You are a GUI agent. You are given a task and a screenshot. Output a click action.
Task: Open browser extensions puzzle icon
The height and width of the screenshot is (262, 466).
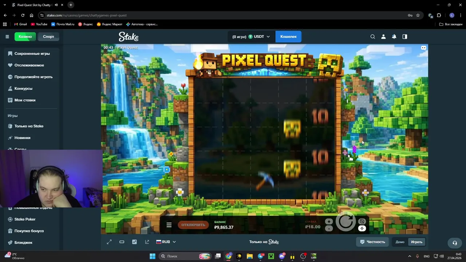pyautogui.click(x=439, y=15)
